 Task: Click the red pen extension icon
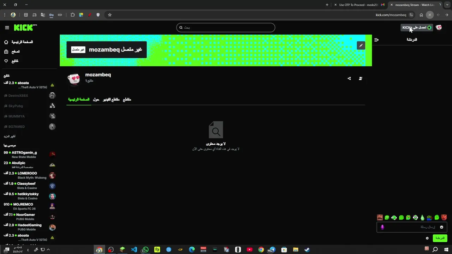click(x=89, y=15)
